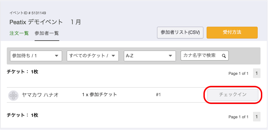Open the 参加待ち / 1 status dropdown
The height and width of the screenshot is (130, 268).
(x=36, y=56)
